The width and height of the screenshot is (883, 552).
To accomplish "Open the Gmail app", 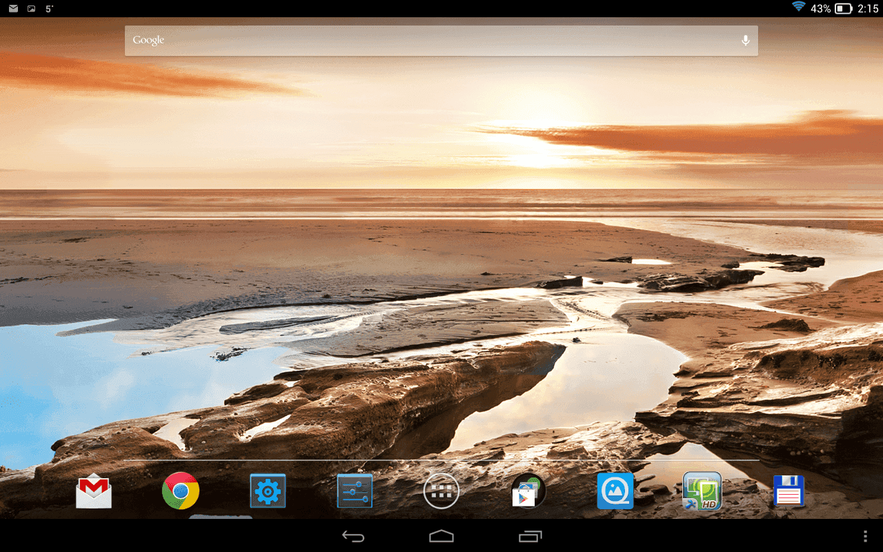I will coord(94,491).
